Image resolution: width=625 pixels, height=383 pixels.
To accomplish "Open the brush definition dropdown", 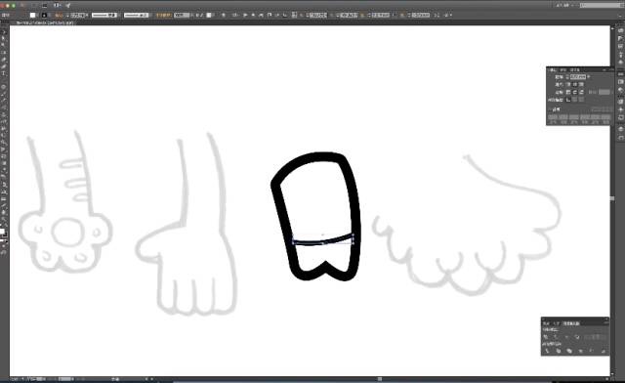I will (x=137, y=16).
